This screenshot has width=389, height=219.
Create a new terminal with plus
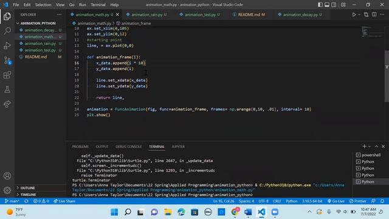pyautogui.click(x=364, y=147)
